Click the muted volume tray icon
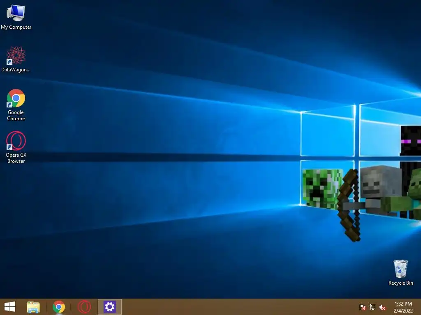This screenshot has height=315, width=421. [x=382, y=307]
